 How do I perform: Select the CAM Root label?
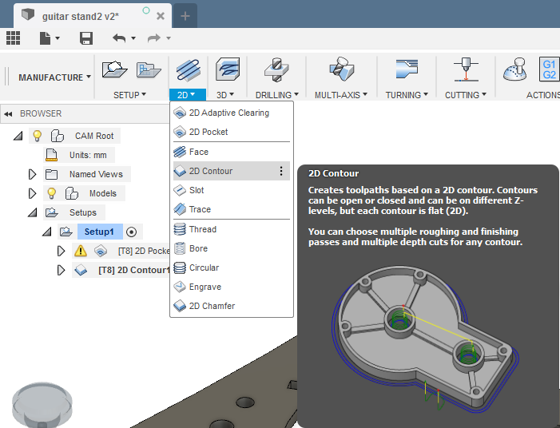tap(94, 136)
